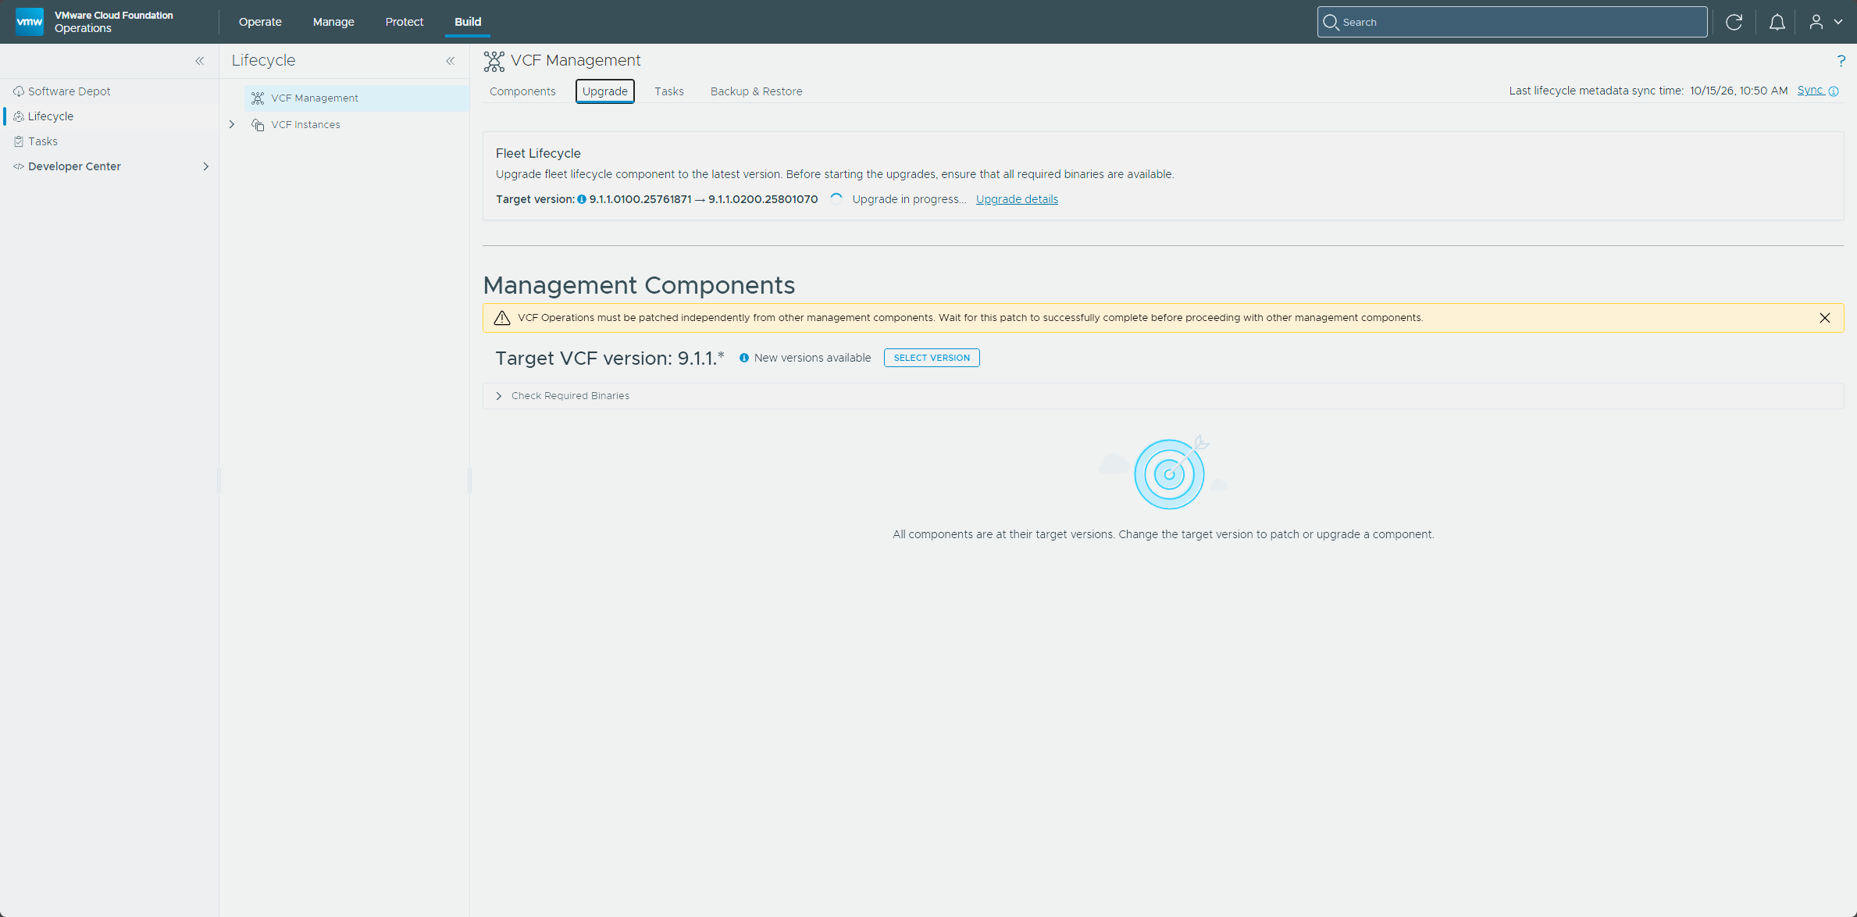Click the VMware vmw logo icon

[30, 21]
